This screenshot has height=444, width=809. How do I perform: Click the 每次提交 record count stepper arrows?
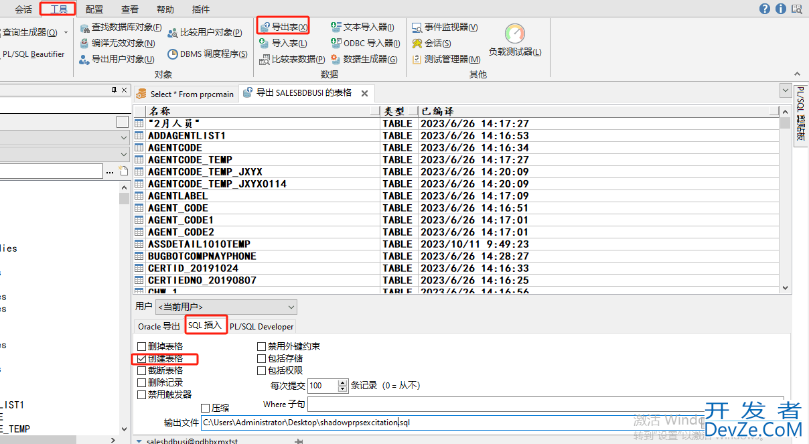[x=343, y=386]
